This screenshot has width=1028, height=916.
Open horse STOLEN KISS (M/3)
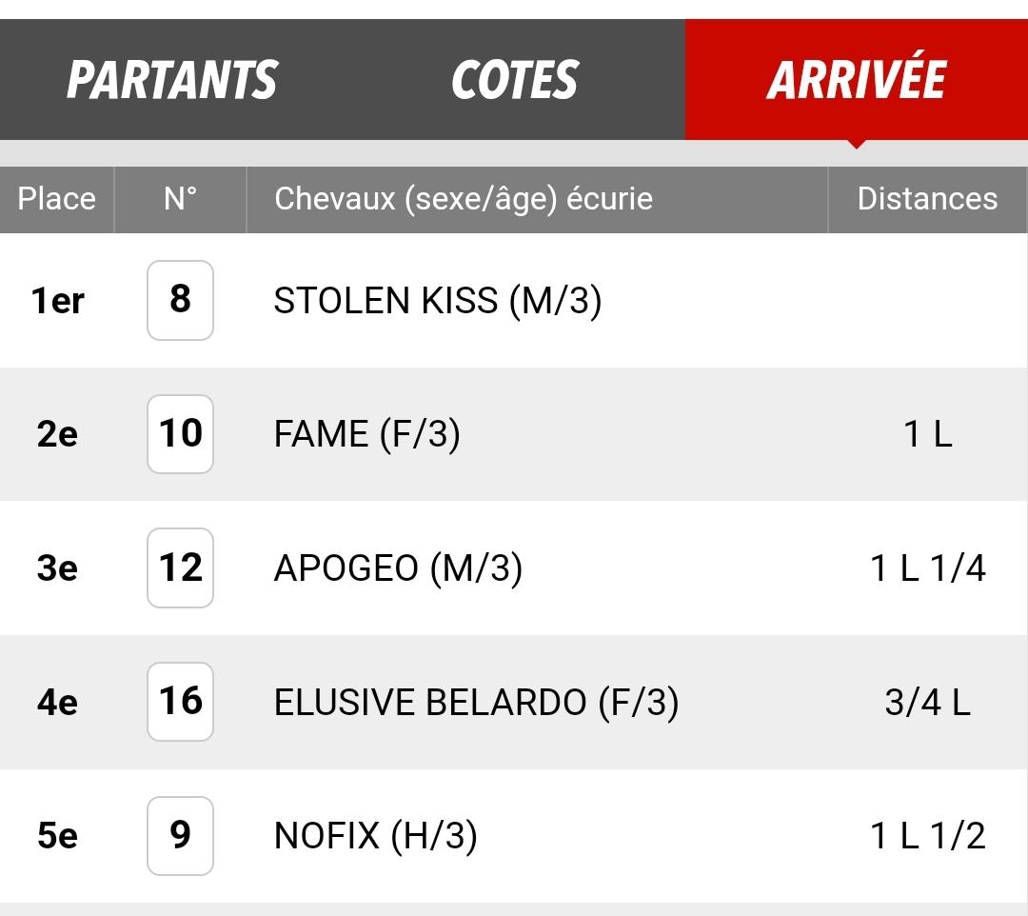tap(437, 301)
